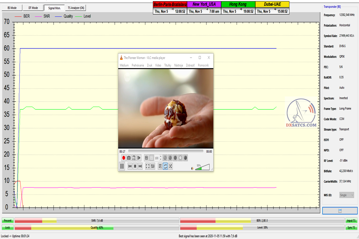Pause the video playback
Screen dimensions: 359x239
click(x=122, y=166)
